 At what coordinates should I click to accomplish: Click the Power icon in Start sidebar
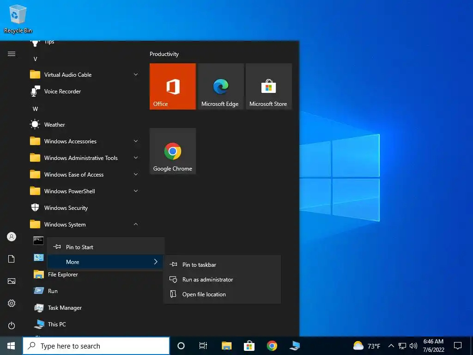point(12,325)
